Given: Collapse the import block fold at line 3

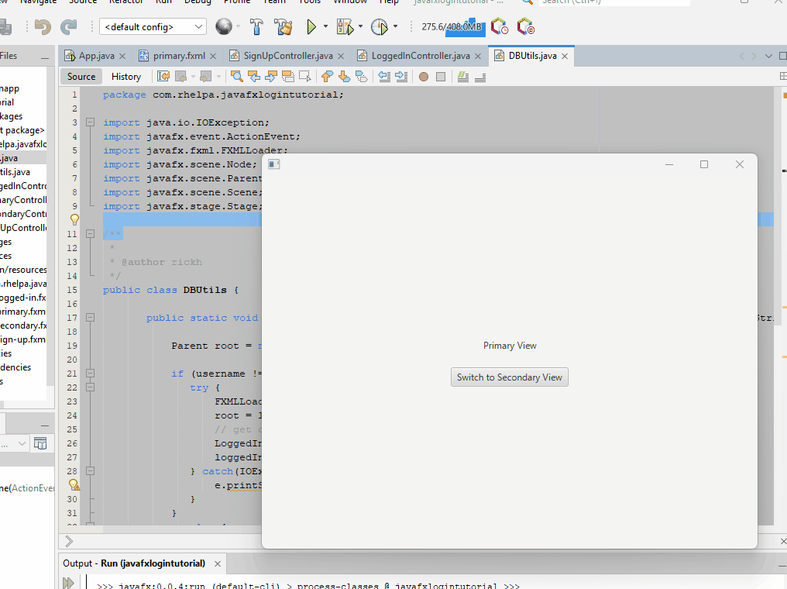Looking at the screenshot, I should 91,122.
